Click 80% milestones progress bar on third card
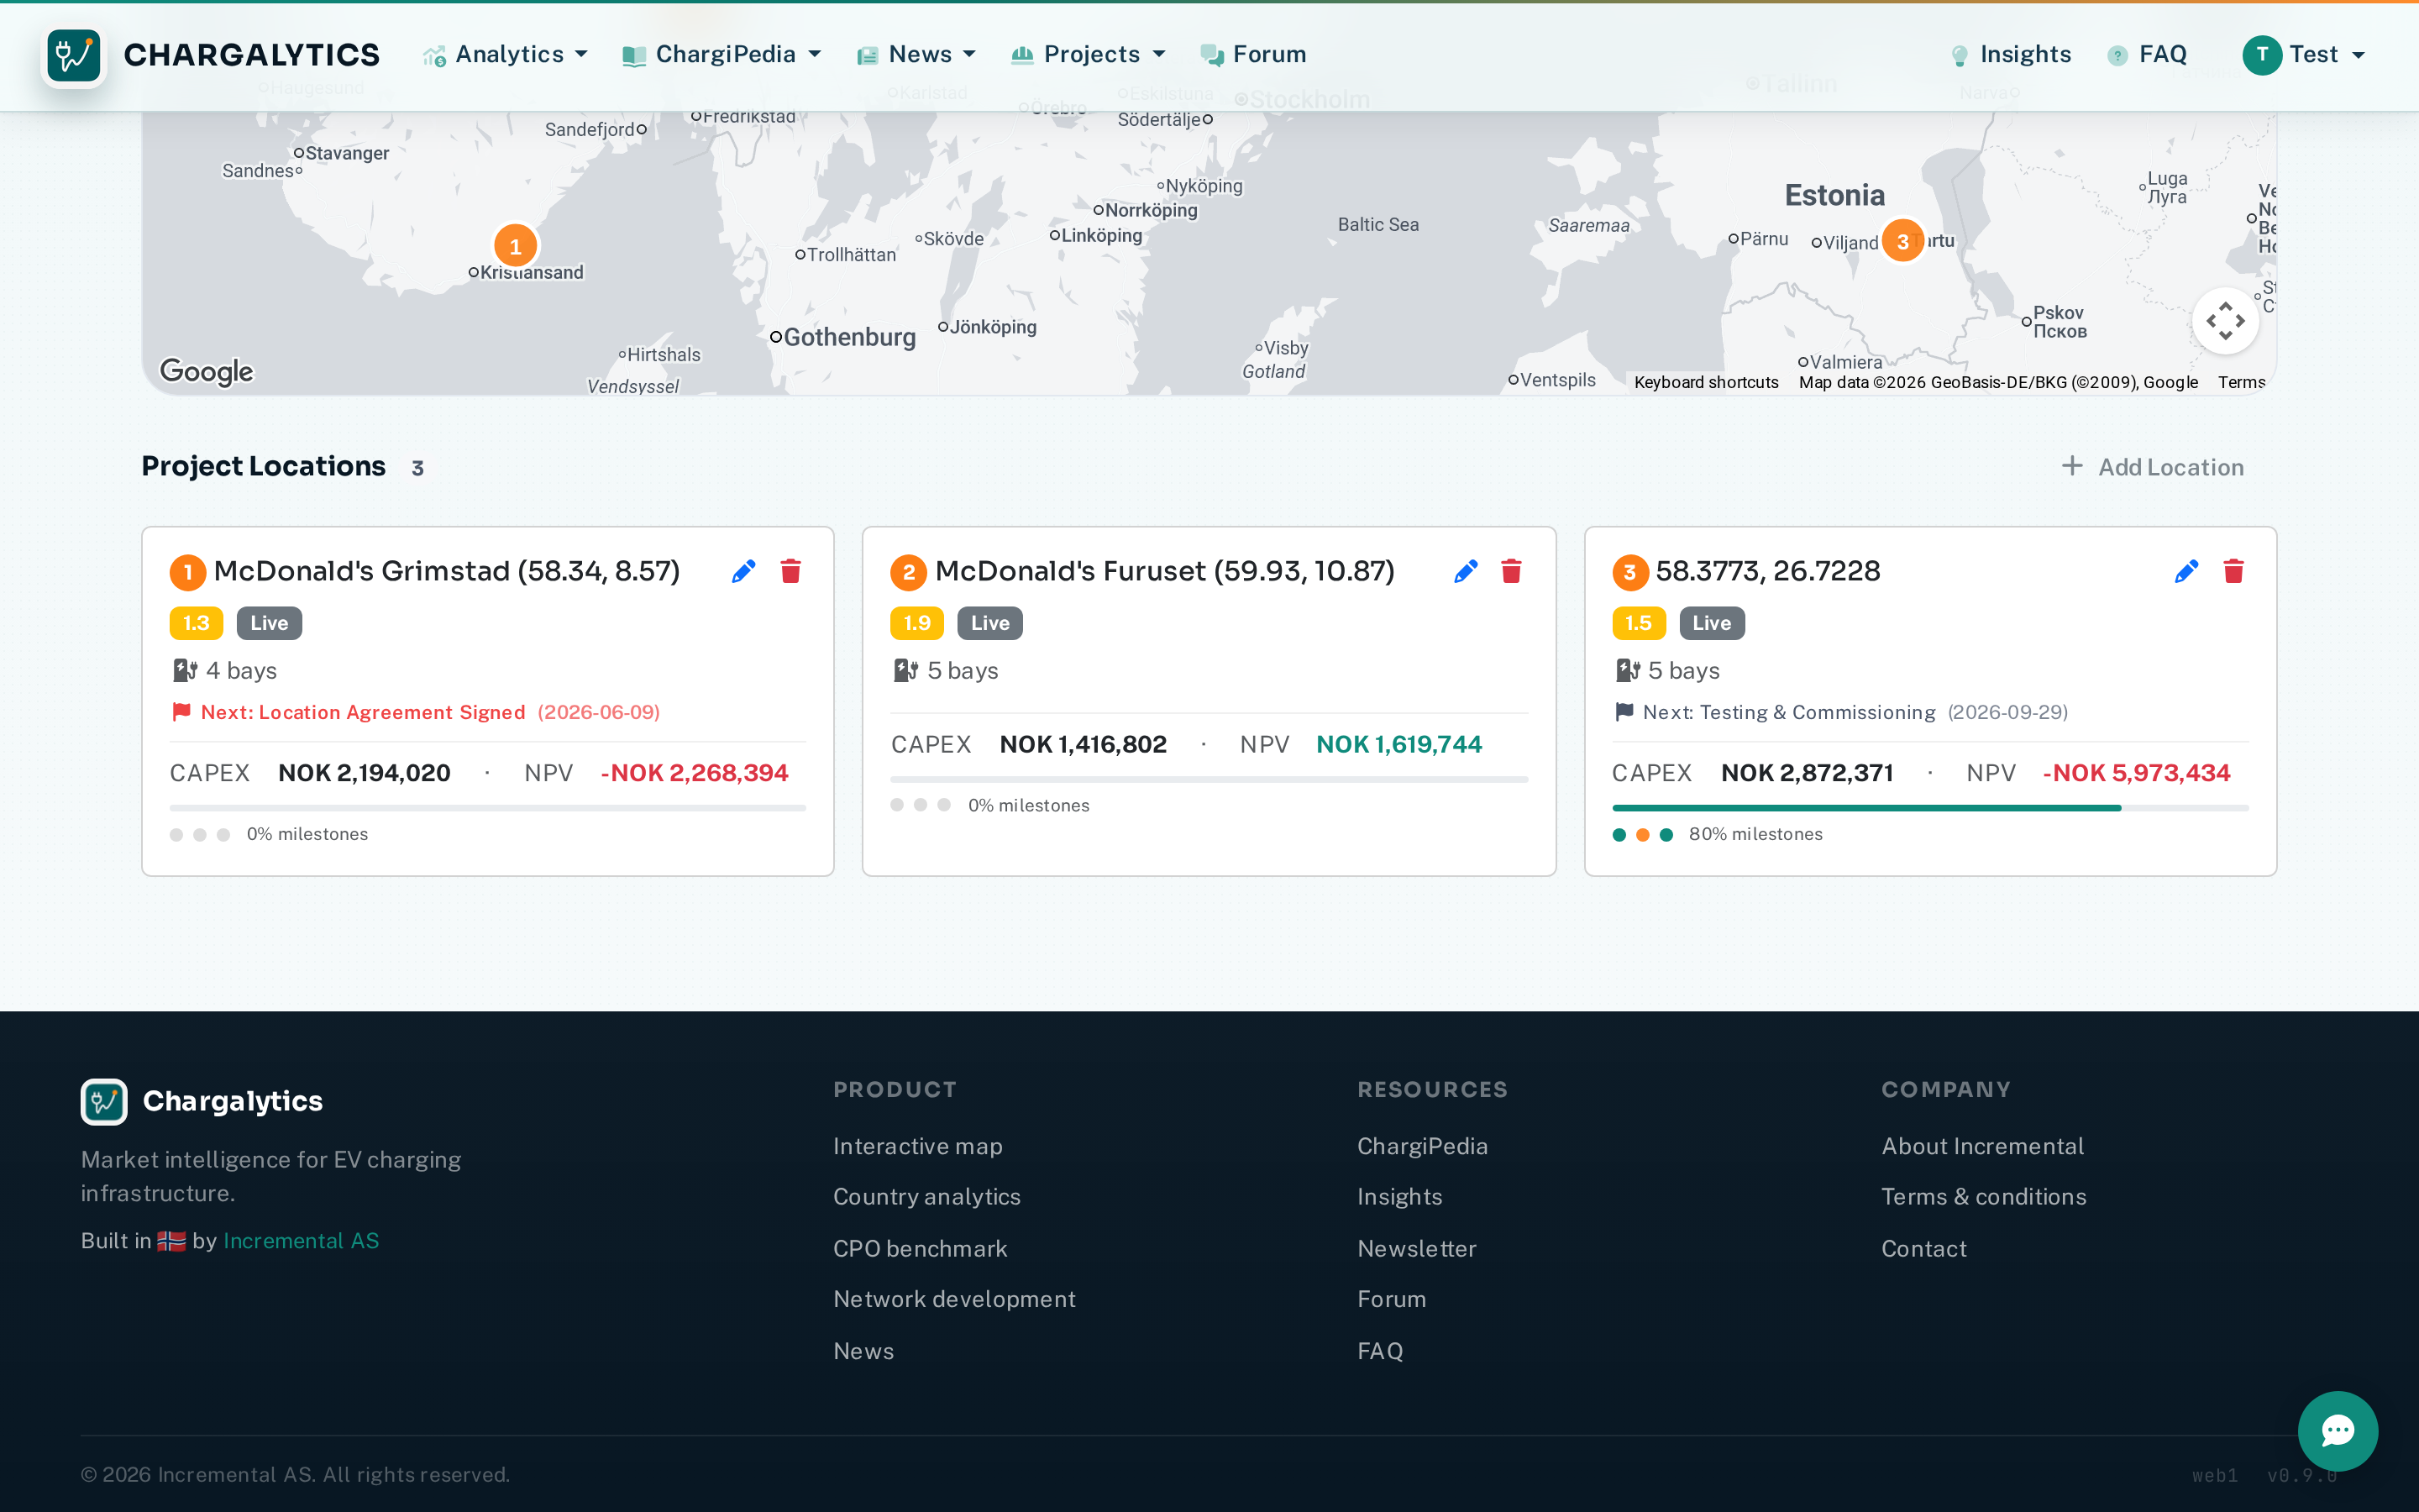The width and height of the screenshot is (2419, 1512). point(1929,807)
